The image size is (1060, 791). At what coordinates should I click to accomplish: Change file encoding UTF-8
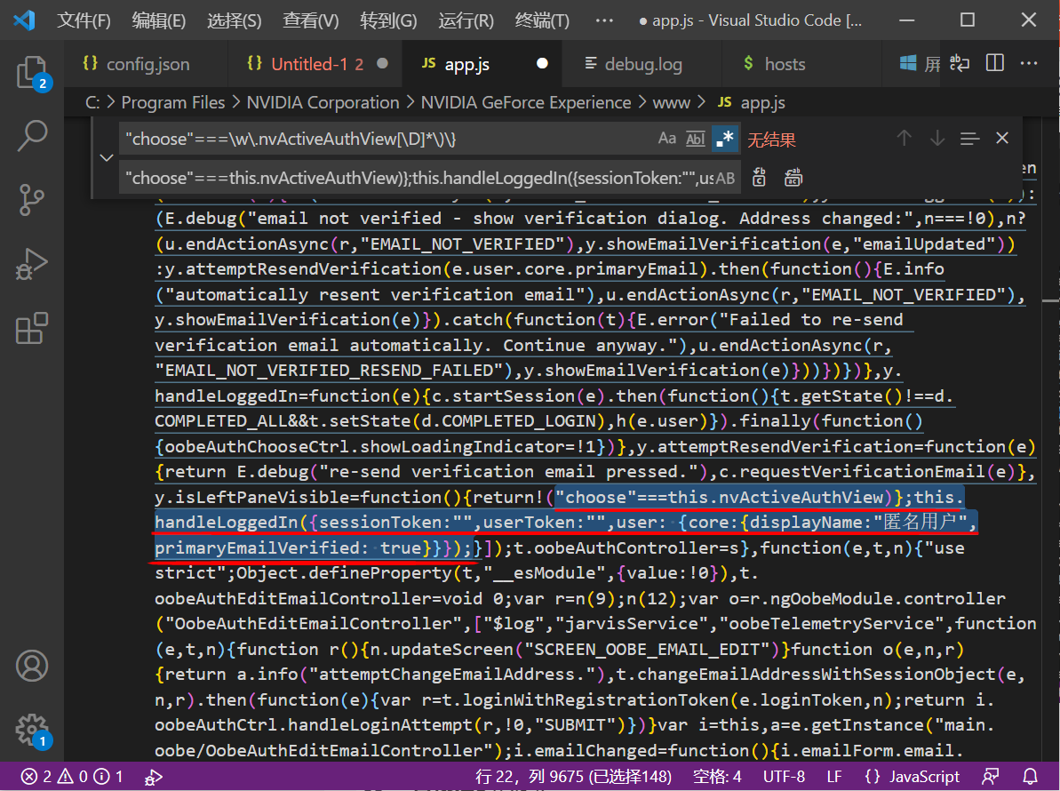point(784,776)
